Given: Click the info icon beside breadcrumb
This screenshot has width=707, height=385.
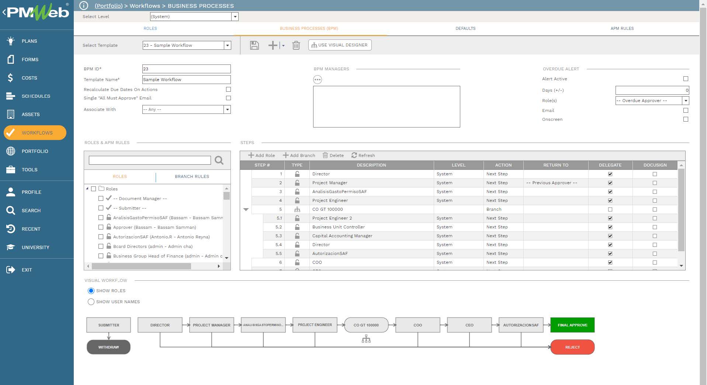Looking at the screenshot, I should click(x=84, y=6).
